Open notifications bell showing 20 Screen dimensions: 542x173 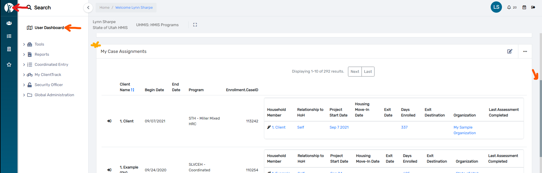point(512,7)
